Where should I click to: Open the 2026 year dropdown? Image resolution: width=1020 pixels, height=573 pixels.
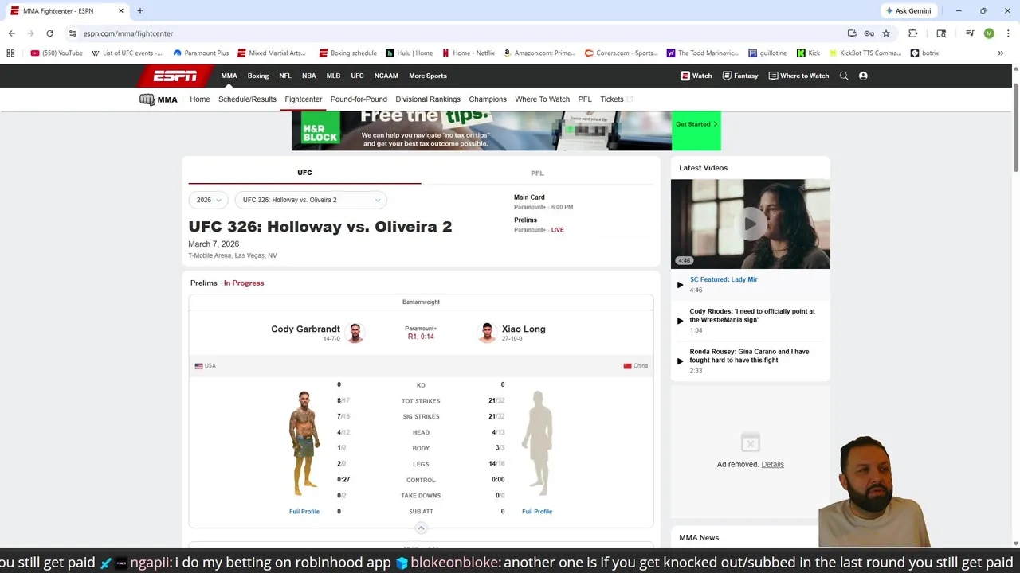[x=209, y=200]
